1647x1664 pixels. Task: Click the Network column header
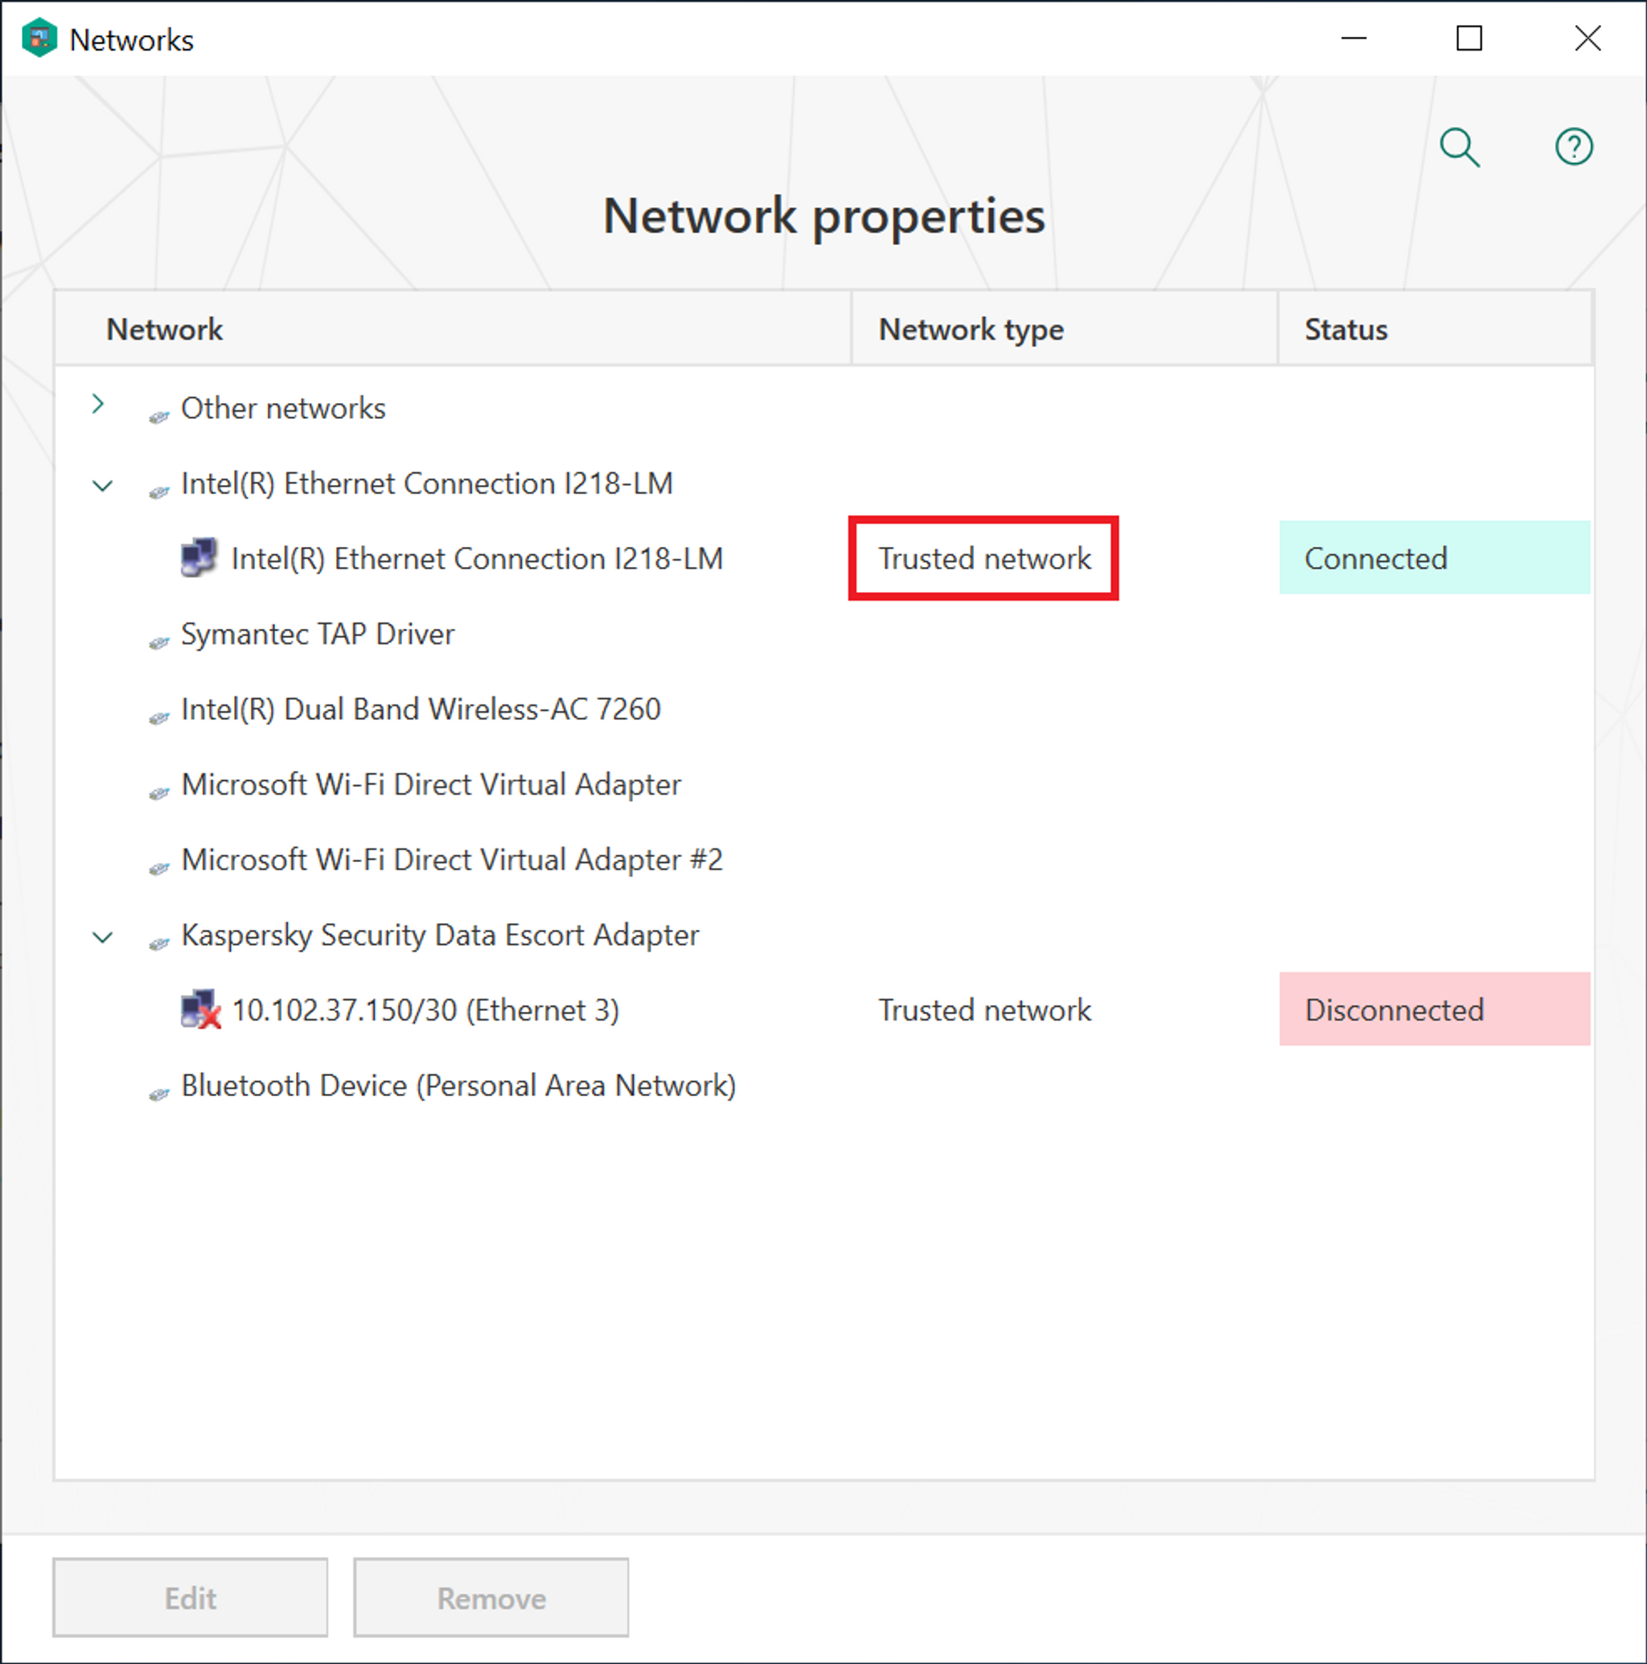pos(164,330)
